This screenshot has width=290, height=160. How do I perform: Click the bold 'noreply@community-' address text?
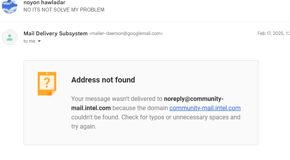point(194,99)
